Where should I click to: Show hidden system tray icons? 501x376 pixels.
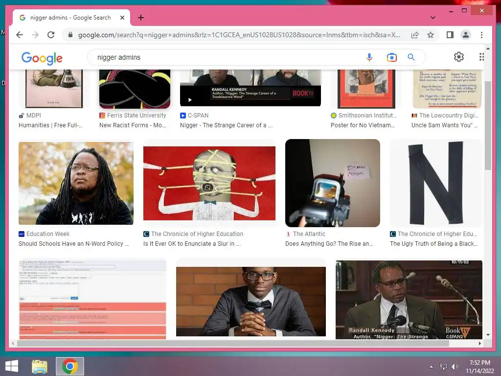click(x=431, y=367)
